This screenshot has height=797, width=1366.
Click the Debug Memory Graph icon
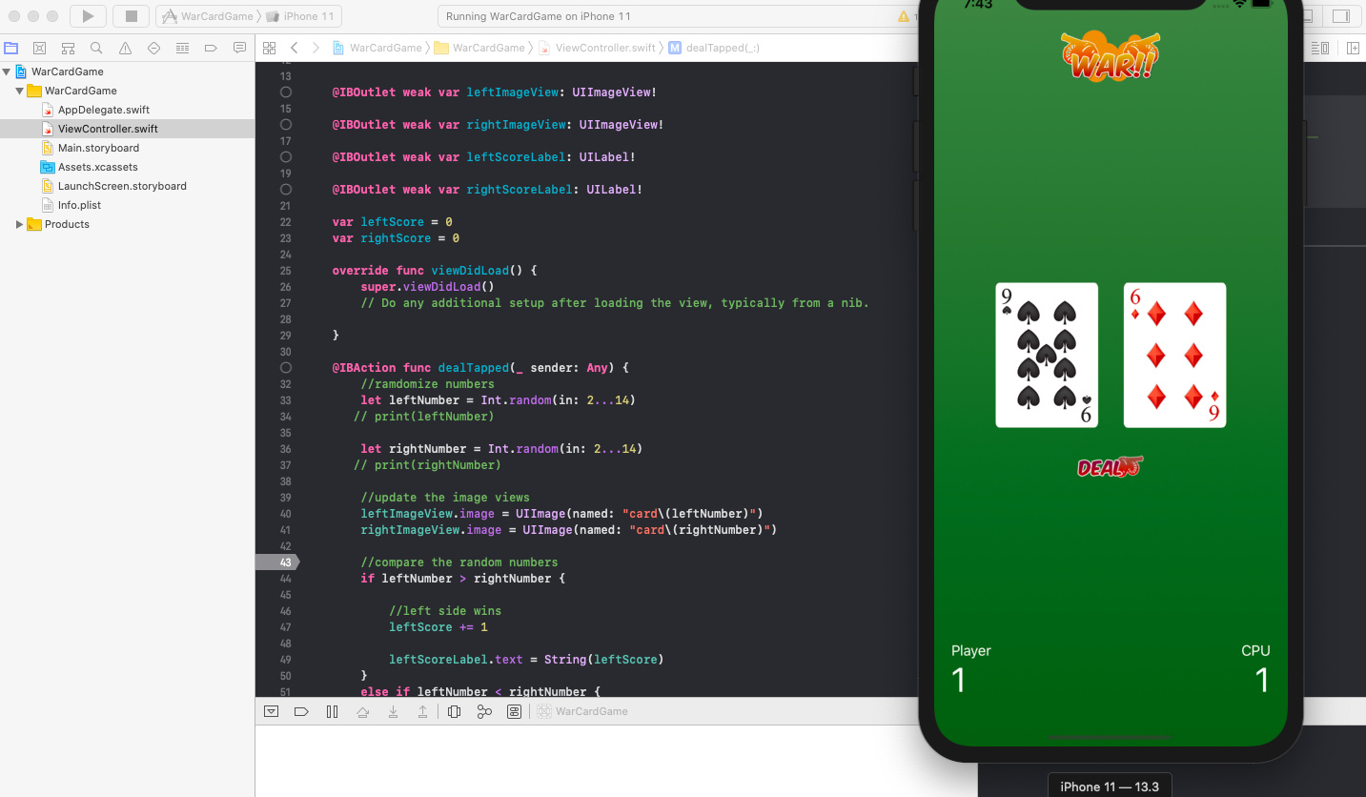(484, 711)
